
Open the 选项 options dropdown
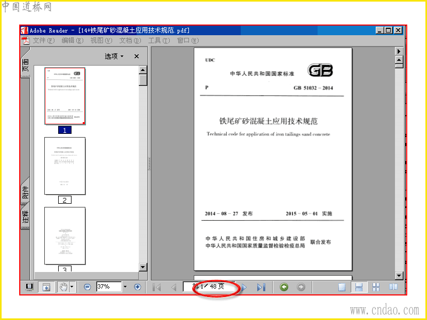click(x=114, y=57)
